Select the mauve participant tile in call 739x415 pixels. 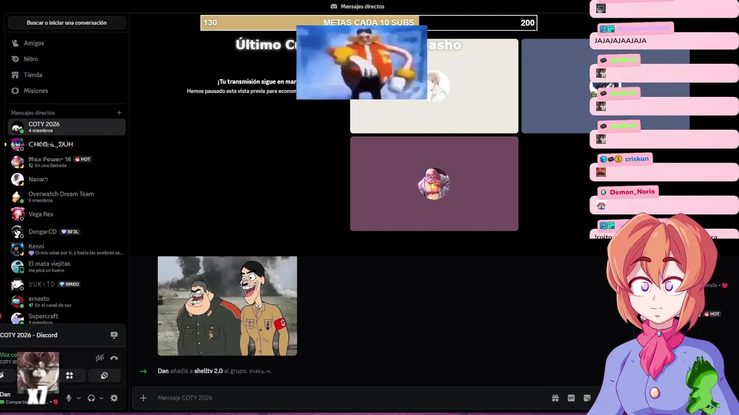point(434,184)
